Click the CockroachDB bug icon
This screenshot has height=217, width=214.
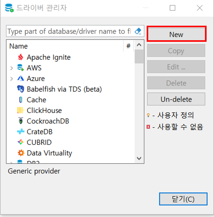click(21, 121)
